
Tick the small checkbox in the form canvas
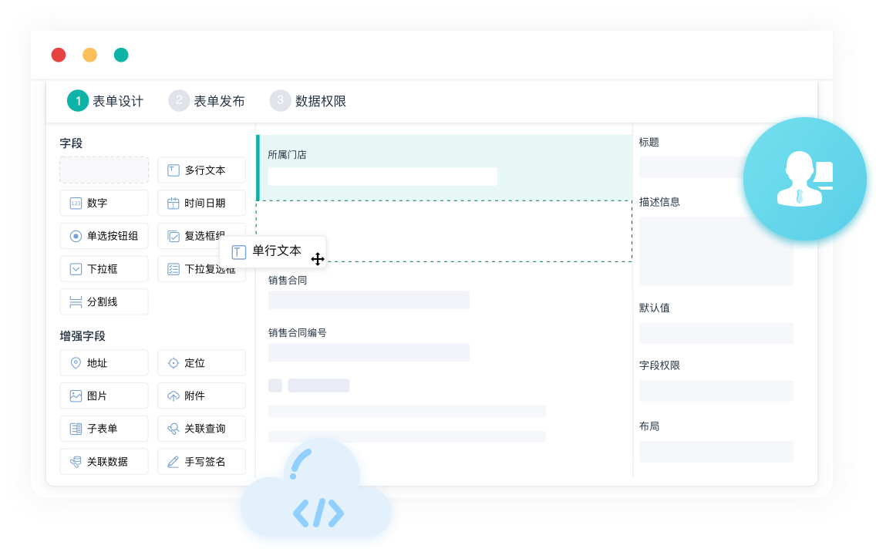pyautogui.click(x=275, y=385)
